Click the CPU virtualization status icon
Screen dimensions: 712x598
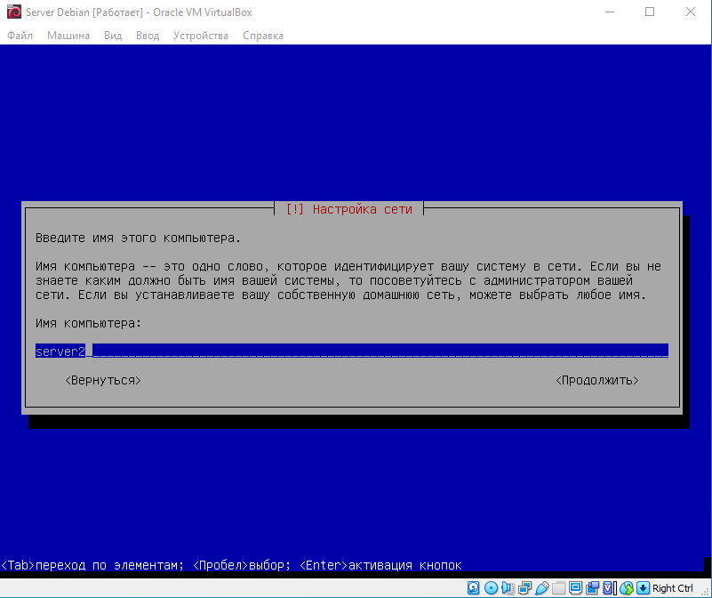(x=609, y=588)
